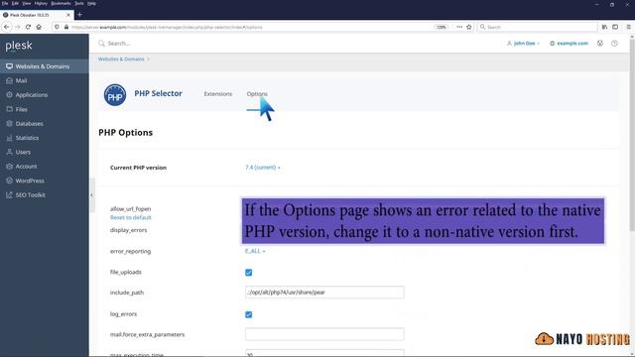
Task: Click the 120% zoom level indicator
Action: coord(441,27)
